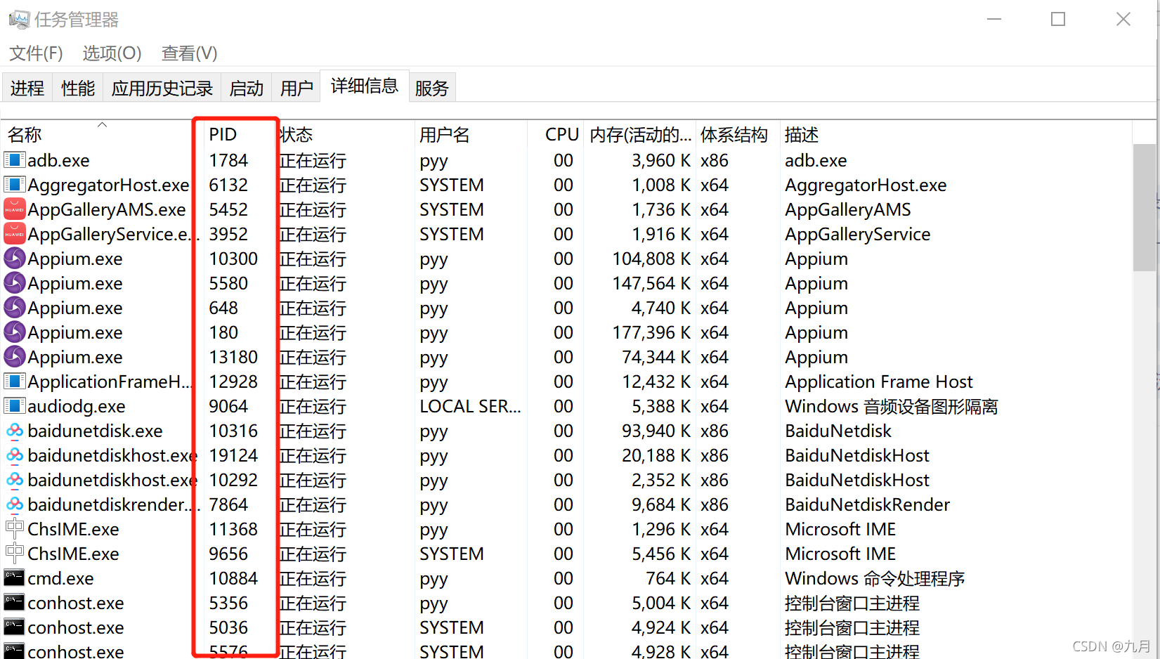This screenshot has width=1160, height=659.
Task: Select the cmd.exe process name
Action: pos(60,578)
